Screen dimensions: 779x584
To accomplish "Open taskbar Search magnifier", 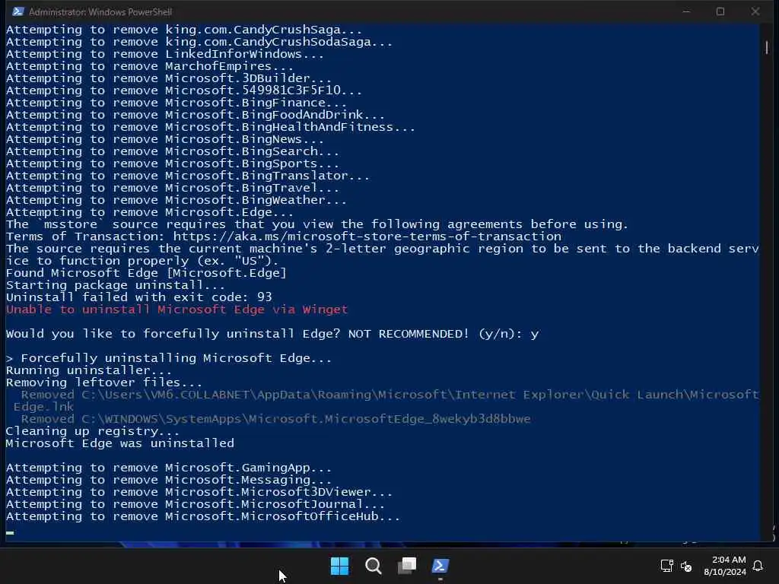I will 373,566.
